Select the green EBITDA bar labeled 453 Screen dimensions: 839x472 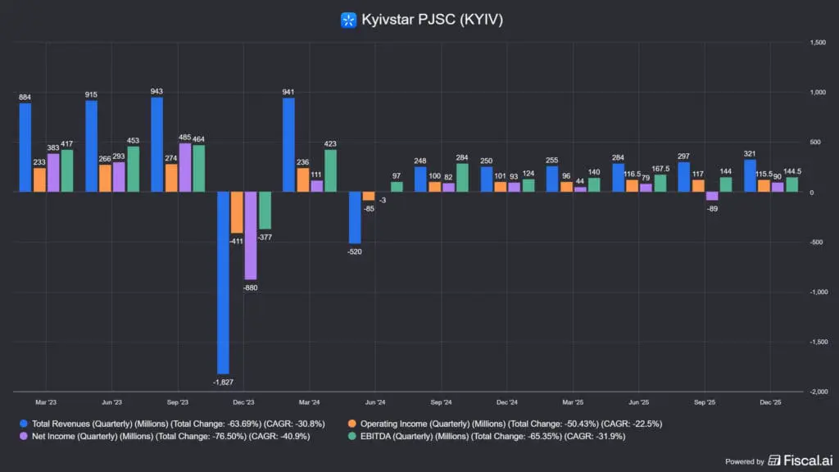click(133, 169)
